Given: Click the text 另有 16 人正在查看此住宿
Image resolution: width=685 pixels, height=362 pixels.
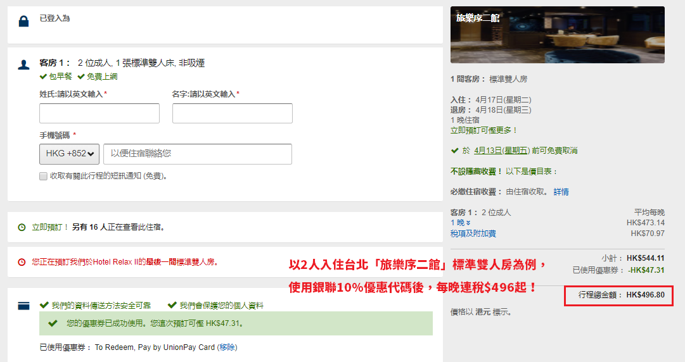Looking at the screenshot, I should [118, 227].
